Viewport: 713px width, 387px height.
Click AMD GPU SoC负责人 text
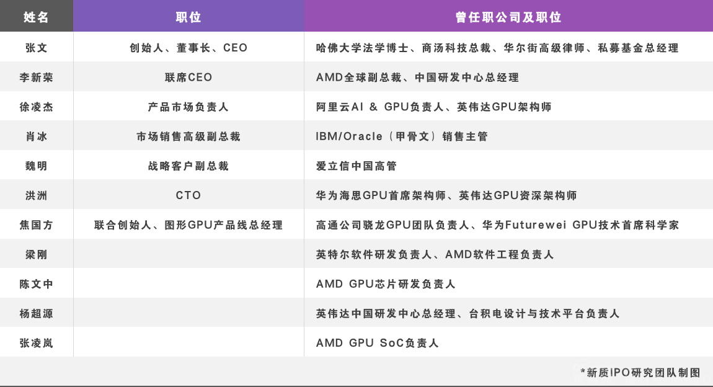click(378, 343)
